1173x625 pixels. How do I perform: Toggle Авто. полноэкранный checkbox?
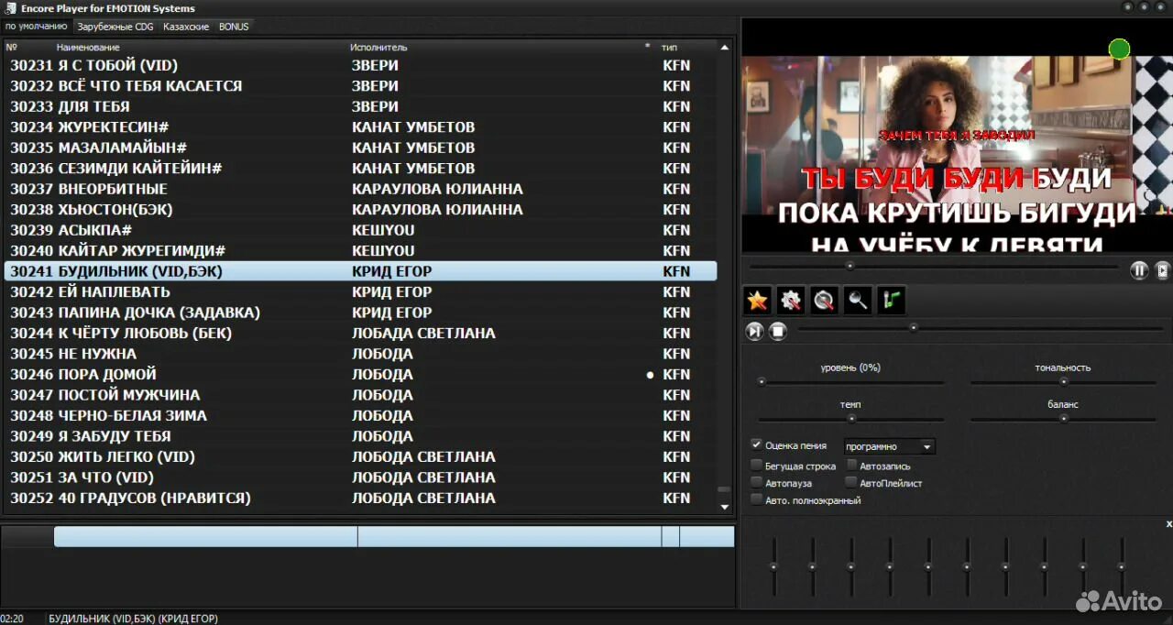(756, 499)
